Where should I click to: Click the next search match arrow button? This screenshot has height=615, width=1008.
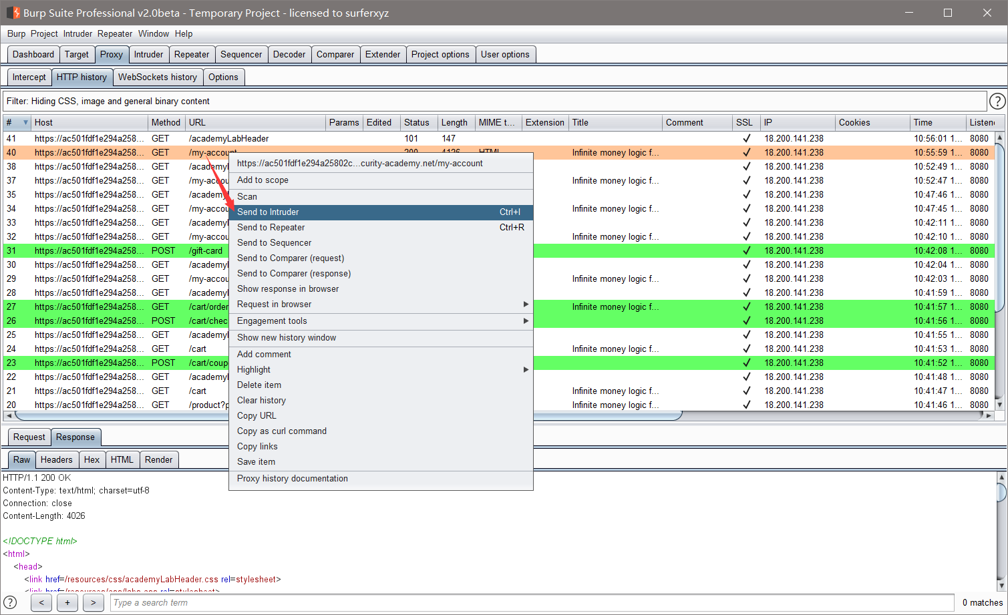pos(93,602)
